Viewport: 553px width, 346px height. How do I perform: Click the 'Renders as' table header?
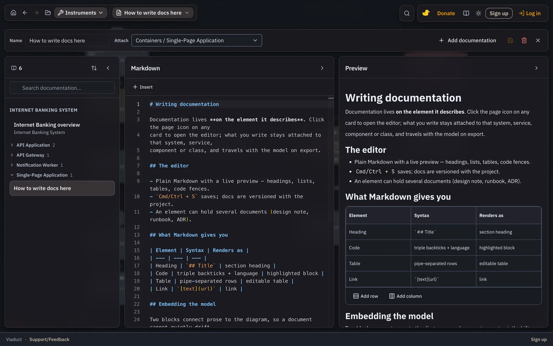[508, 215]
